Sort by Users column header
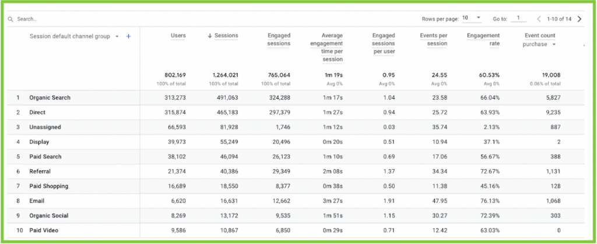 pyautogui.click(x=178, y=36)
